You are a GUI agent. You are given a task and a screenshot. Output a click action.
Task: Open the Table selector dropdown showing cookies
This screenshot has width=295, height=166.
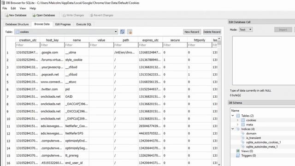pos(66,32)
